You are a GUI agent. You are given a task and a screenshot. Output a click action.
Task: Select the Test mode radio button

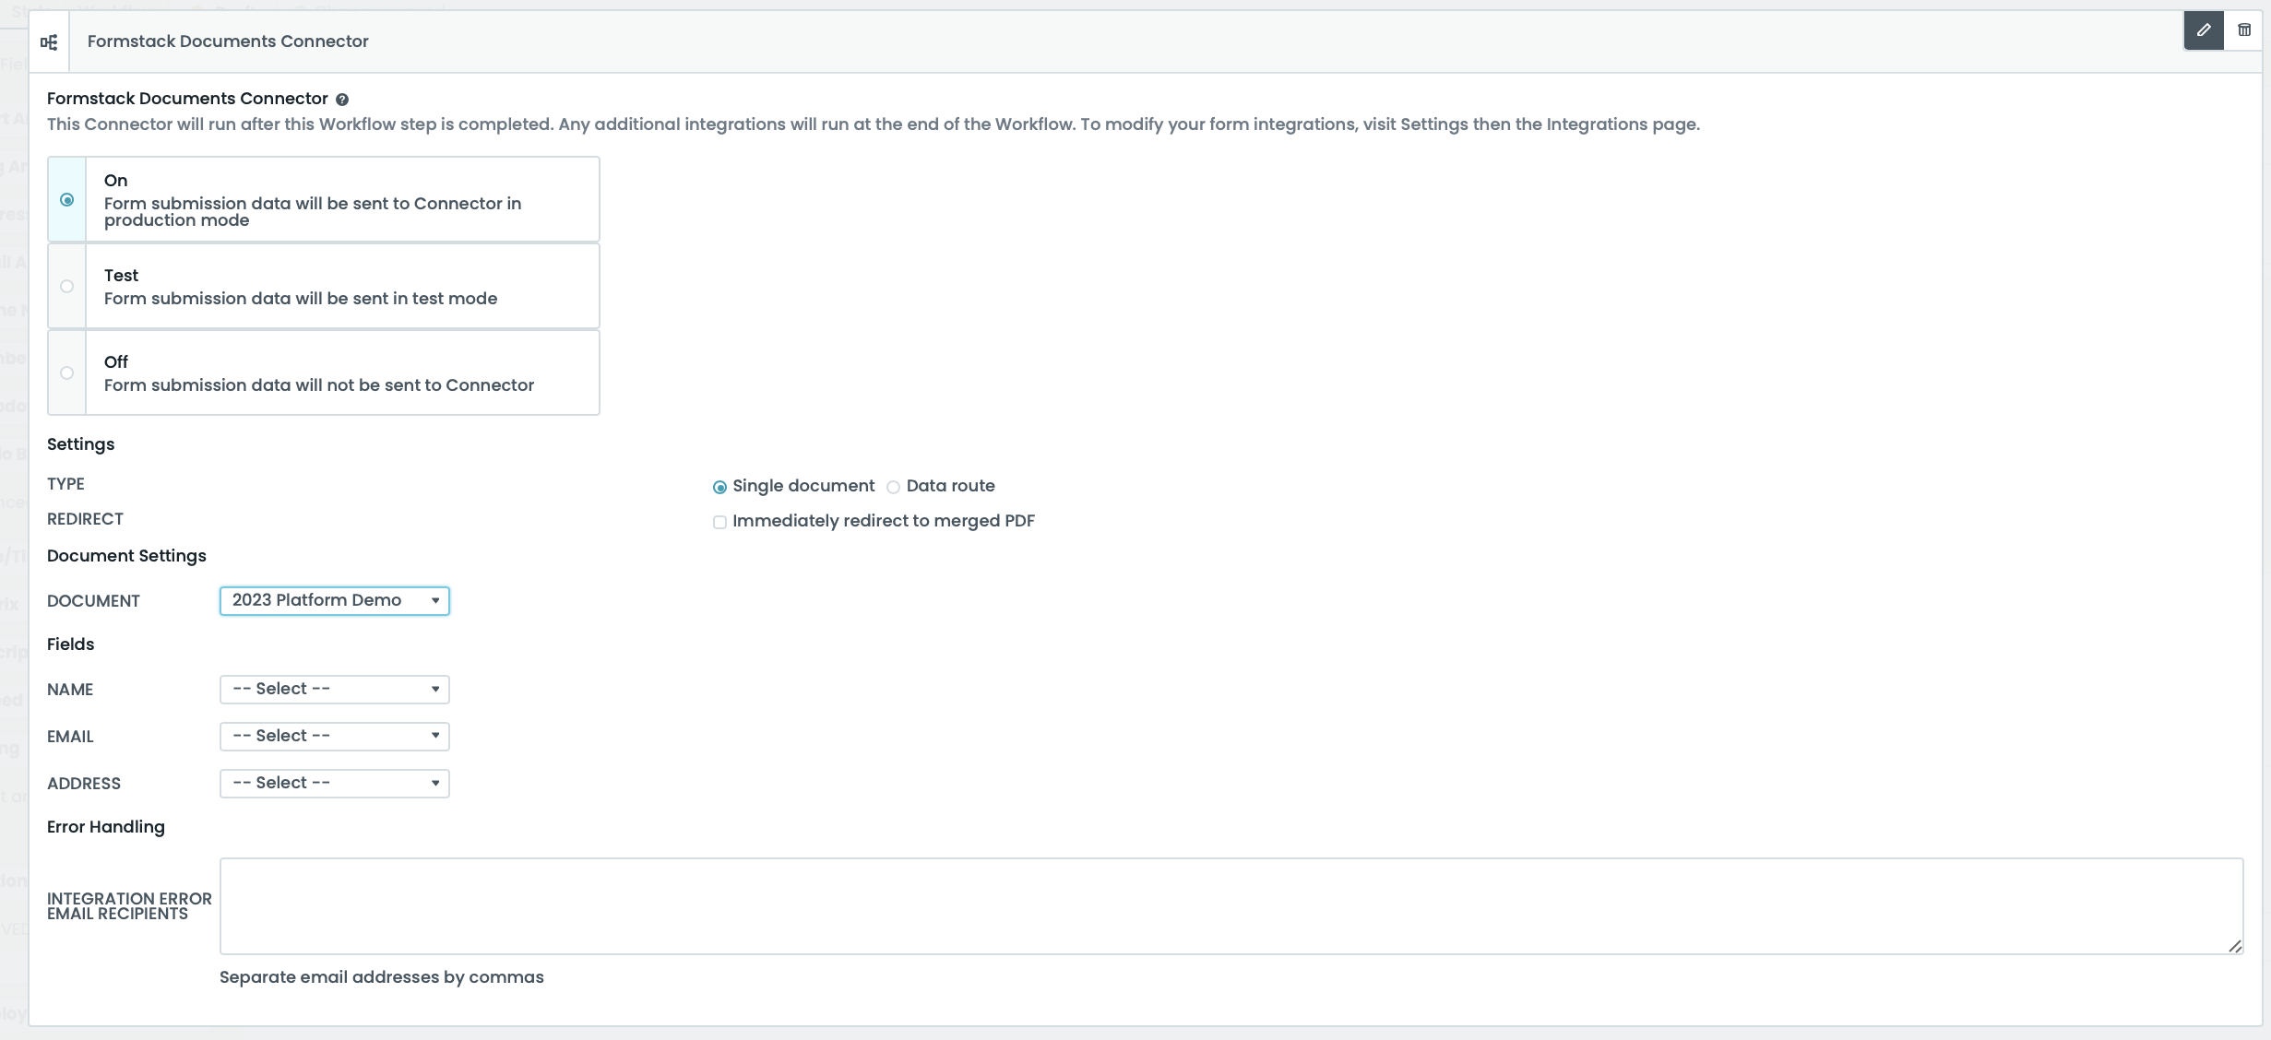(x=65, y=287)
